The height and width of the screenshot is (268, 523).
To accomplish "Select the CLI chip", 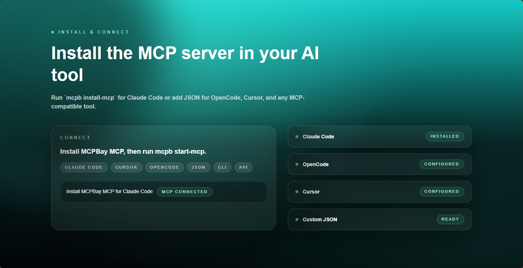I will (x=222, y=167).
